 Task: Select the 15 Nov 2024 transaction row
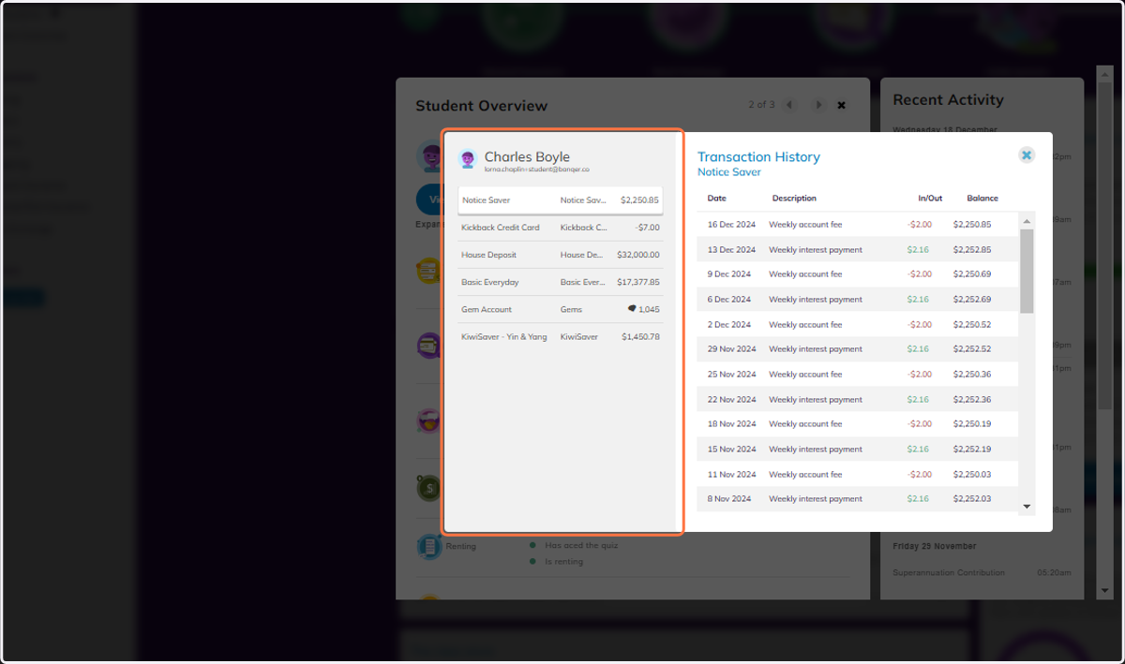click(x=858, y=450)
